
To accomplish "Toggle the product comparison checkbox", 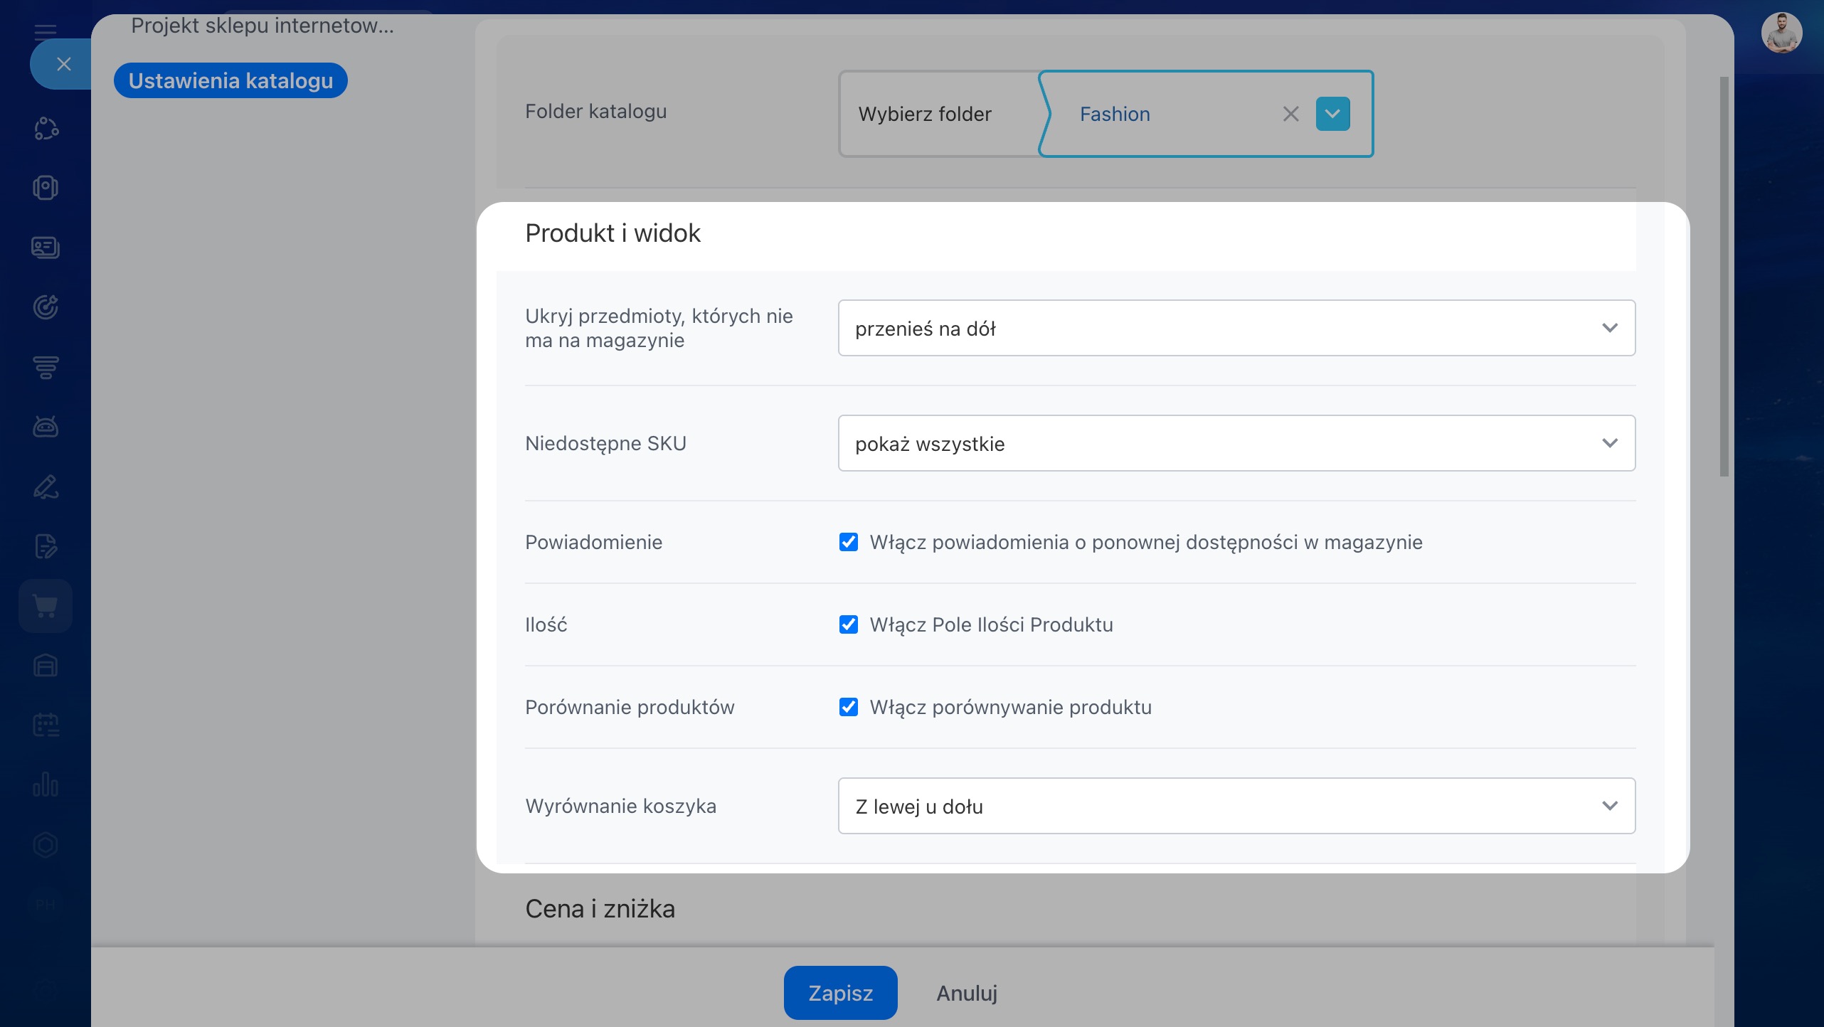I will click(x=848, y=707).
